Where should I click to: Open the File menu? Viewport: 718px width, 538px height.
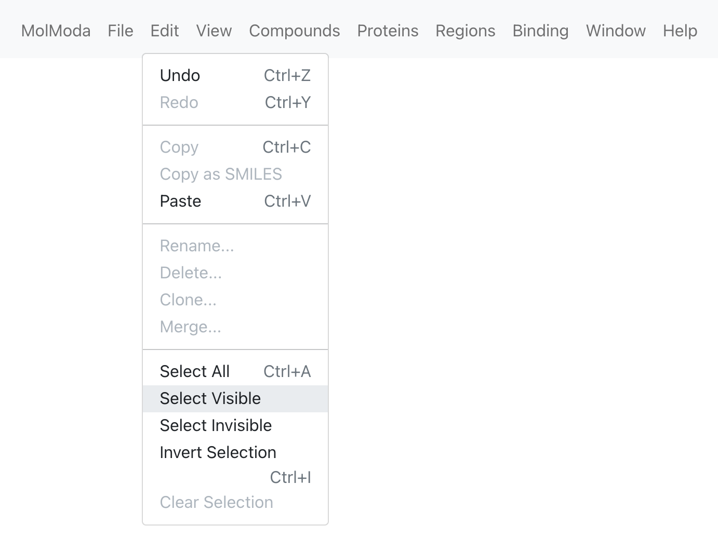[x=121, y=31]
